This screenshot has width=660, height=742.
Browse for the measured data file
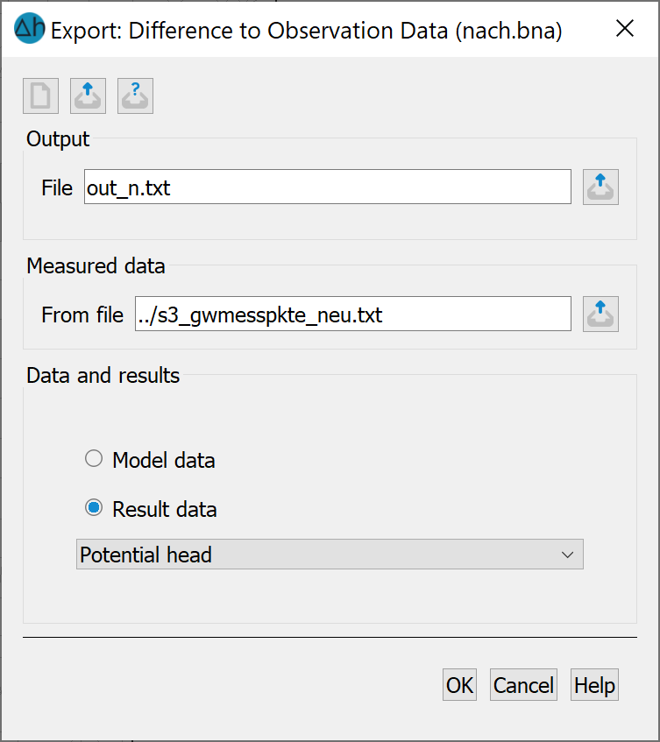(x=600, y=314)
